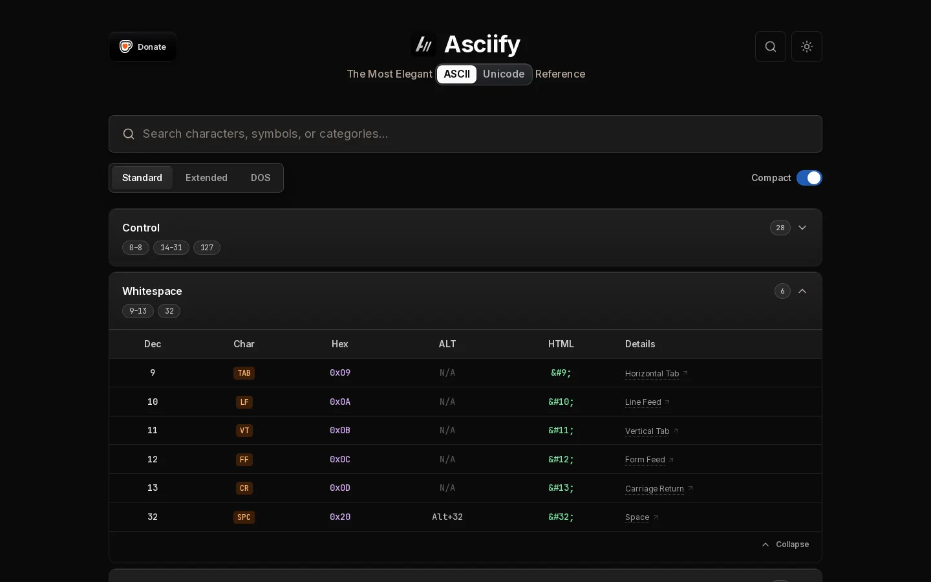
Task: Open Form Feed details link
Action: pos(649,460)
